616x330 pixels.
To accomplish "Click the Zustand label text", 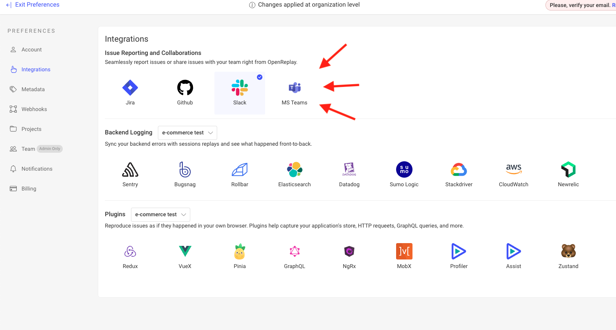I will pyautogui.click(x=568, y=266).
